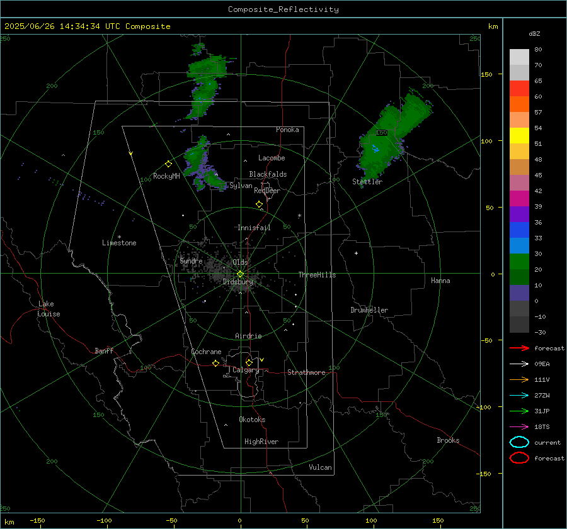This screenshot has width=567, height=529.
Task: Select the light gray 70-80 dBZ swatch
Action: click(x=519, y=57)
